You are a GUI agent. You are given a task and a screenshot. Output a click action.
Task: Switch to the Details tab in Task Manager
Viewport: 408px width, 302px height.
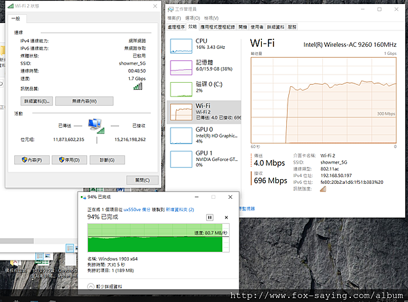(x=275, y=27)
